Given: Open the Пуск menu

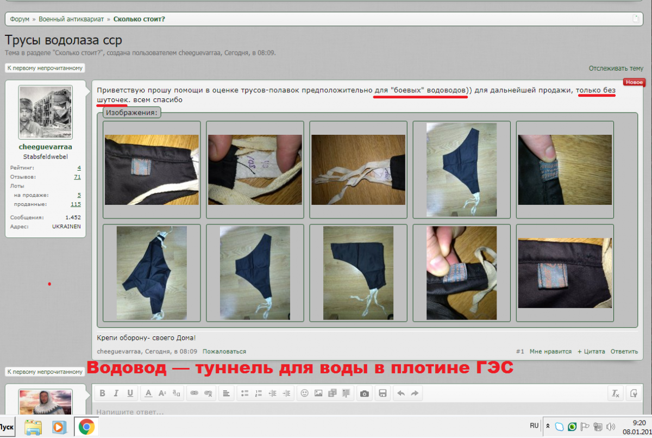Looking at the screenshot, I should pos(7,427).
